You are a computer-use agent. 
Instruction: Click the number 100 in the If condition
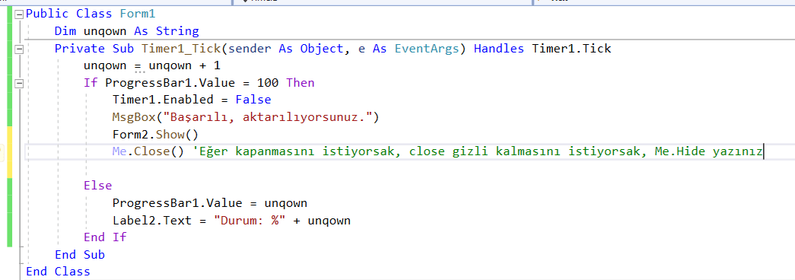(x=268, y=83)
